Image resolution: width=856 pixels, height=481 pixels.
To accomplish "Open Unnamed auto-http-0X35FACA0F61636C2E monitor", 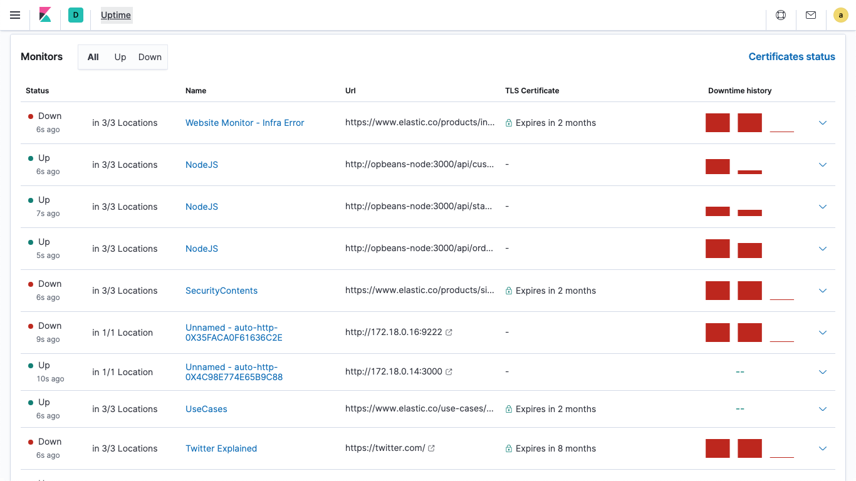I will click(234, 333).
